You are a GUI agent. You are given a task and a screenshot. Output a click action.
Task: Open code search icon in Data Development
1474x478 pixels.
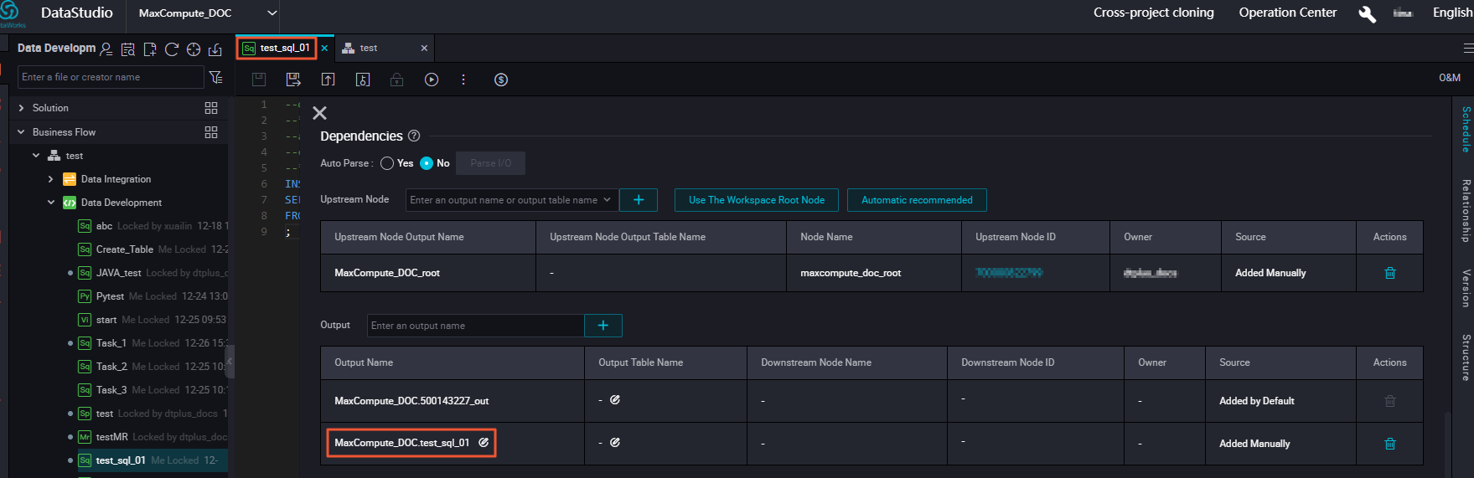[x=127, y=49]
